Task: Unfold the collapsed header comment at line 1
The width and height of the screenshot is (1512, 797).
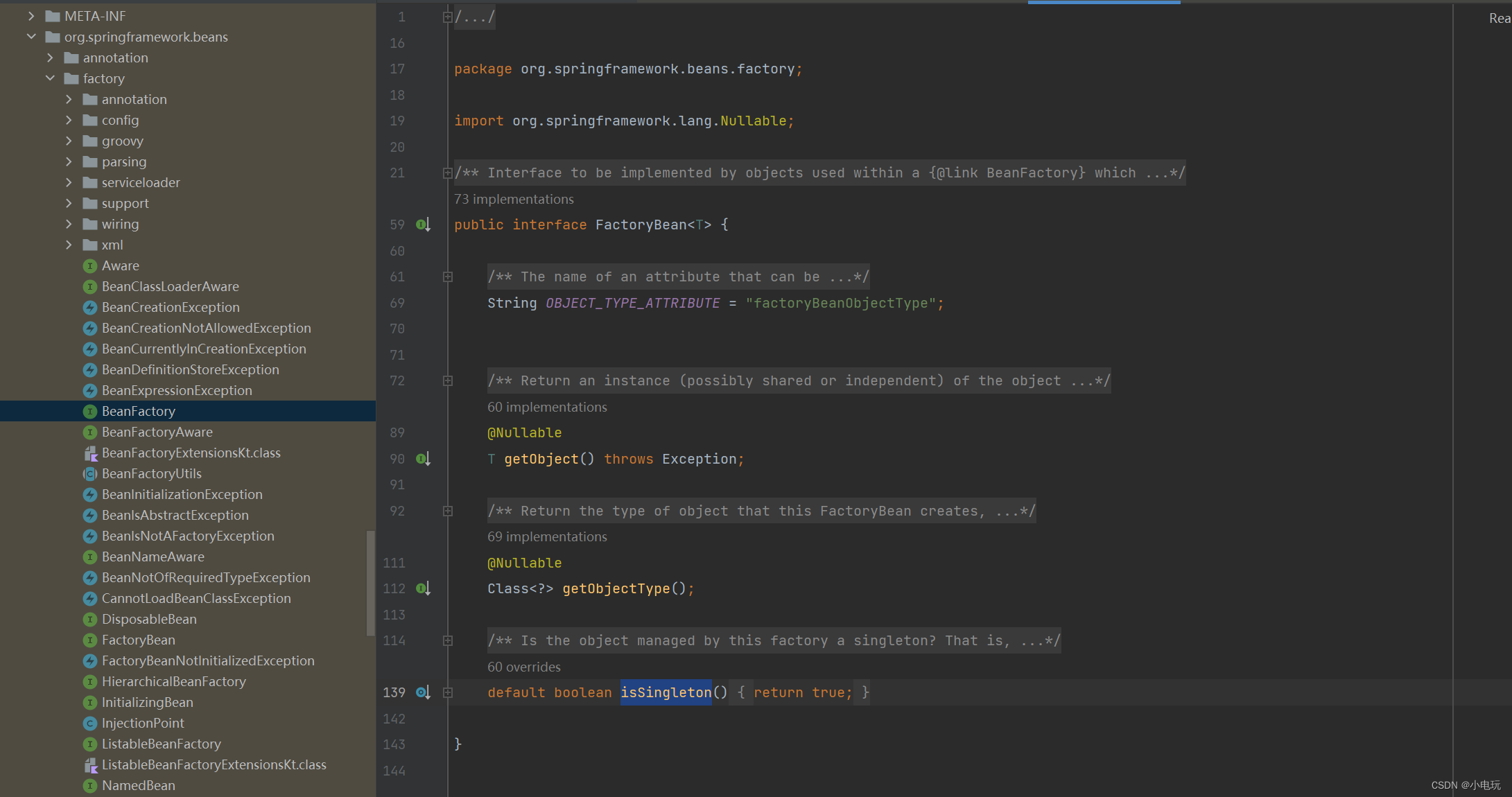Action: [x=448, y=17]
